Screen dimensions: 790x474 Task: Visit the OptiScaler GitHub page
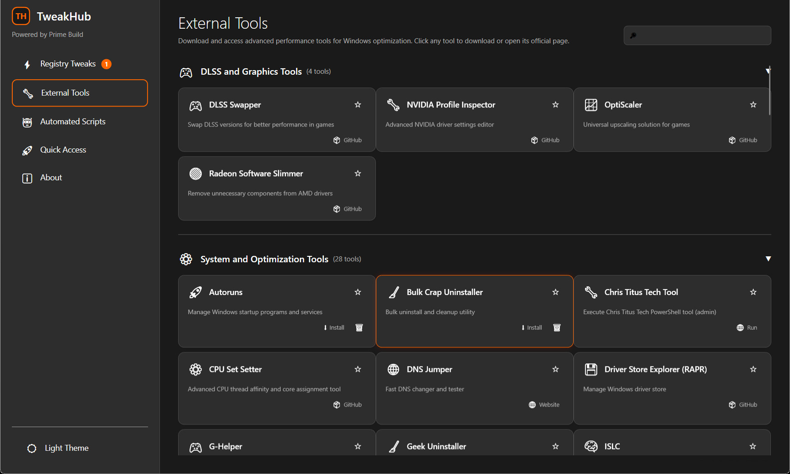(x=743, y=140)
